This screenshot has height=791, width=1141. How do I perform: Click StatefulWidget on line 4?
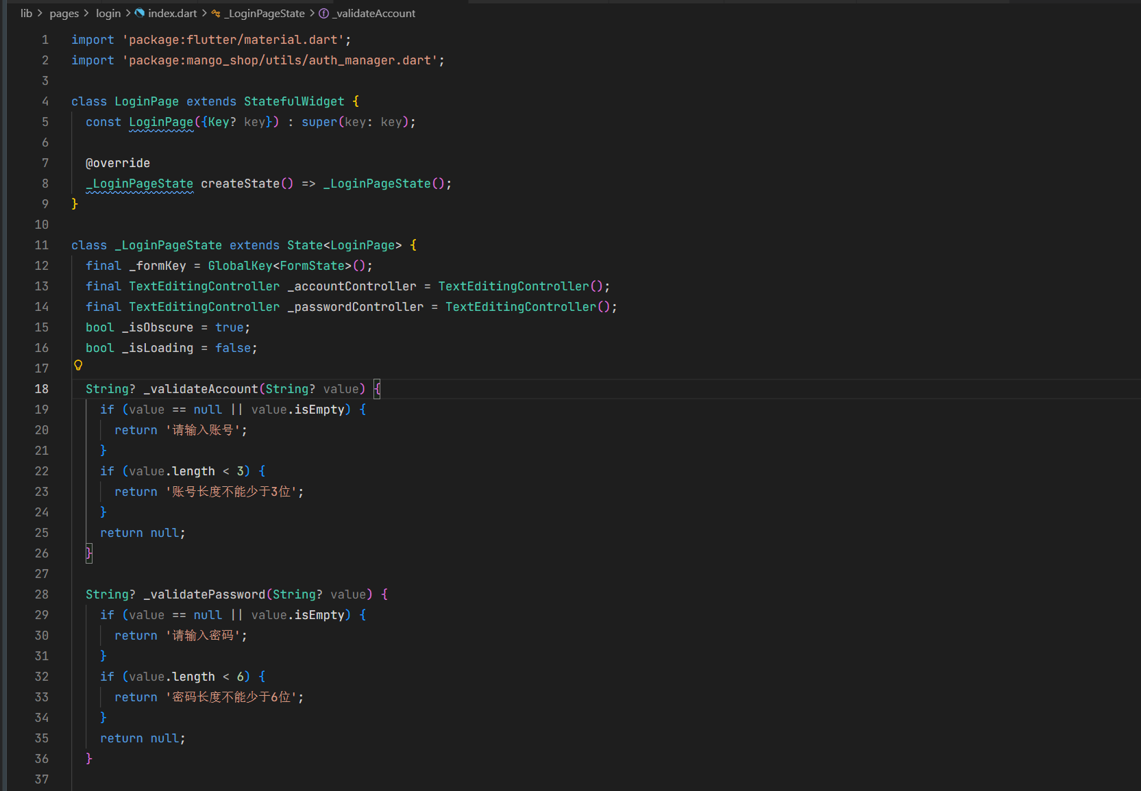tap(294, 101)
